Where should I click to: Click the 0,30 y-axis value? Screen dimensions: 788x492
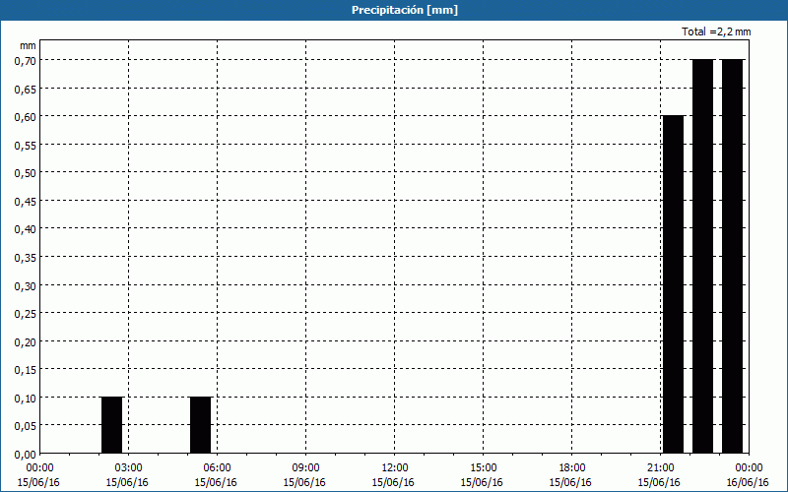pyautogui.click(x=26, y=285)
